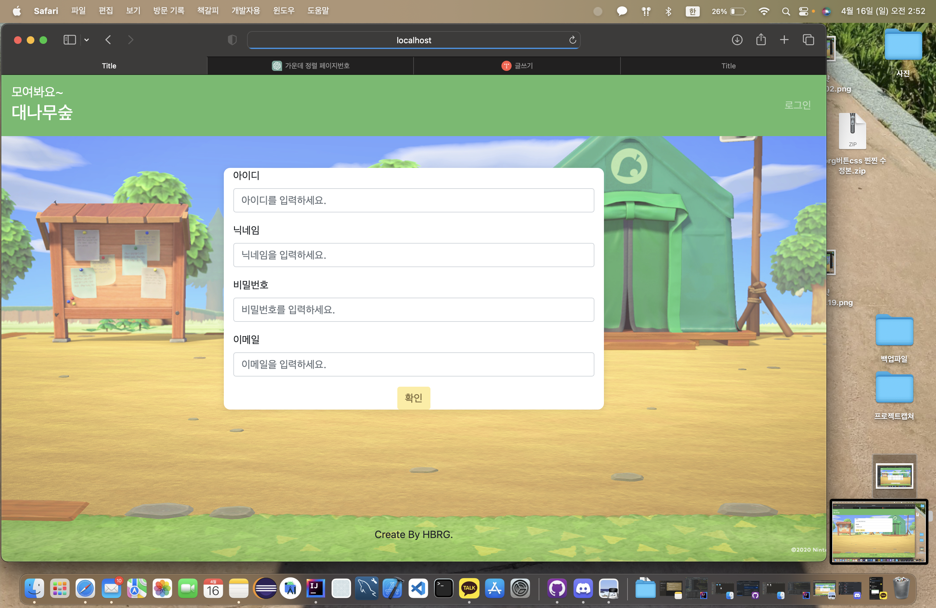936x608 pixels.
Task: Open the 도움말 menu
Action: pos(318,11)
